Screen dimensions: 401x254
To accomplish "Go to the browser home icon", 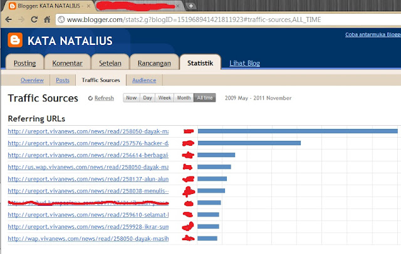I will 47,19.
